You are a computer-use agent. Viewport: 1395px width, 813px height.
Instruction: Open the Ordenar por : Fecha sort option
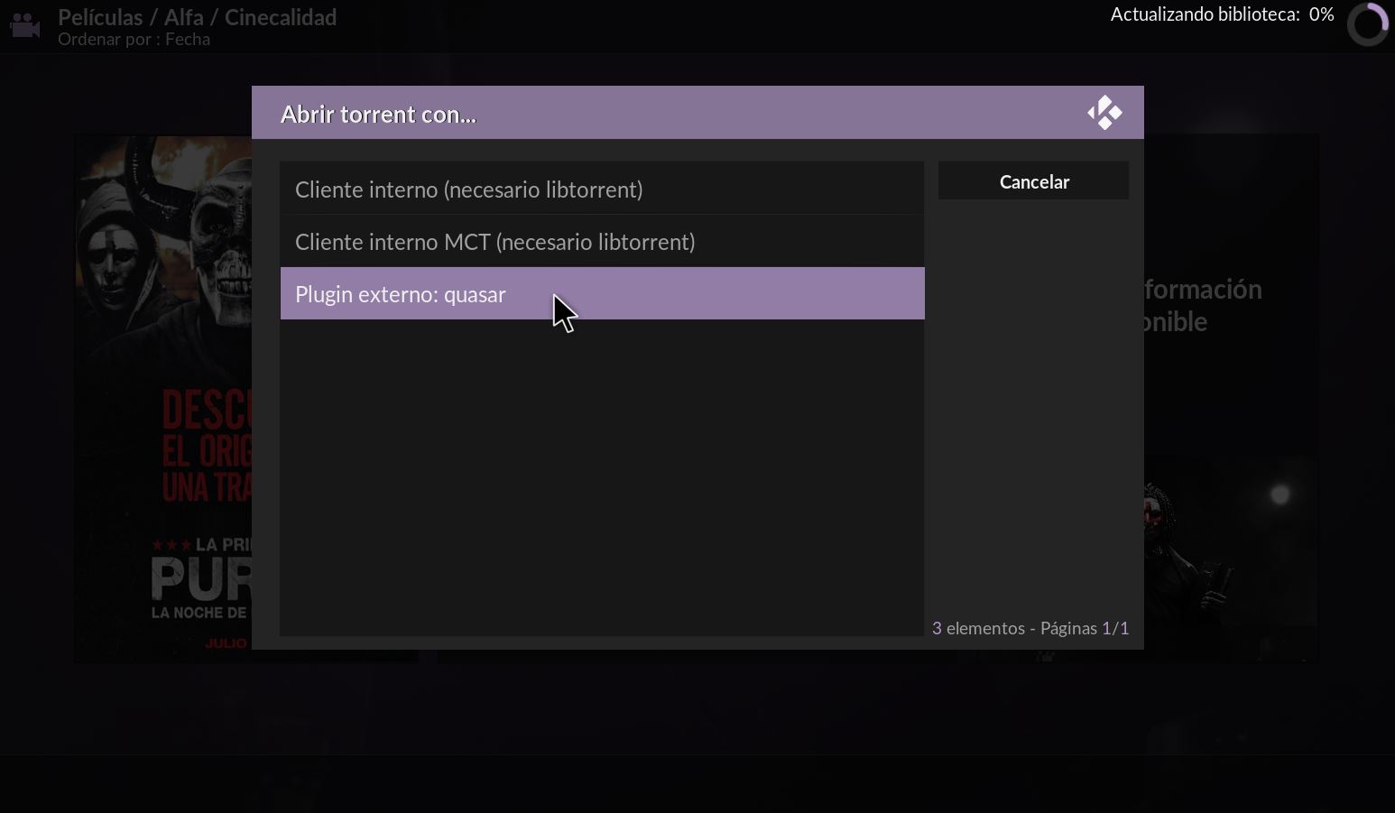134,40
